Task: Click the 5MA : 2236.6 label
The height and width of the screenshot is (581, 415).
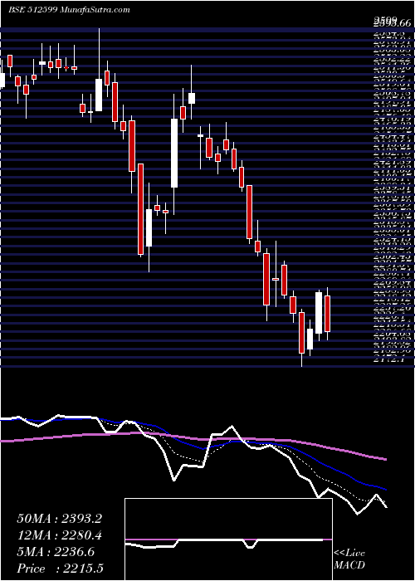Action: [x=56, y=552]
